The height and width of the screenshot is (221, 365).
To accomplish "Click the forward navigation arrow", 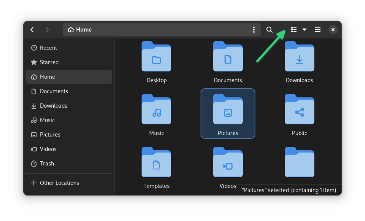I will (x=47, y=30).
